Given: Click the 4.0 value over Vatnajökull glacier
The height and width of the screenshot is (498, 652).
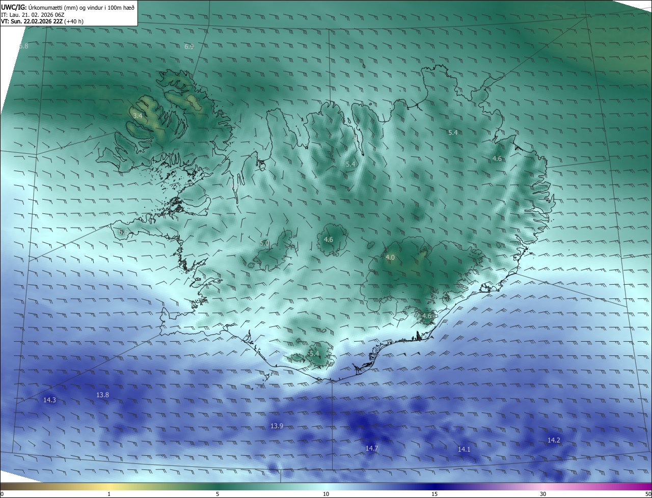Looking at the screenshot, I should point(390,258).
